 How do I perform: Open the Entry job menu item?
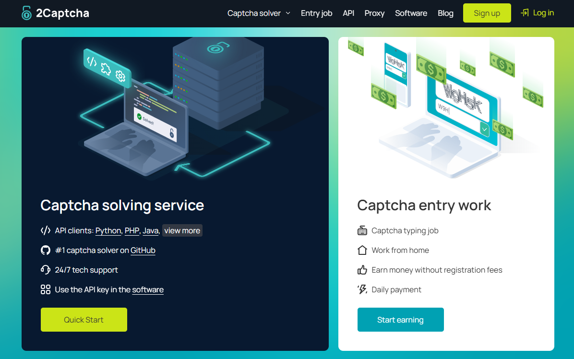coord(316,13)
